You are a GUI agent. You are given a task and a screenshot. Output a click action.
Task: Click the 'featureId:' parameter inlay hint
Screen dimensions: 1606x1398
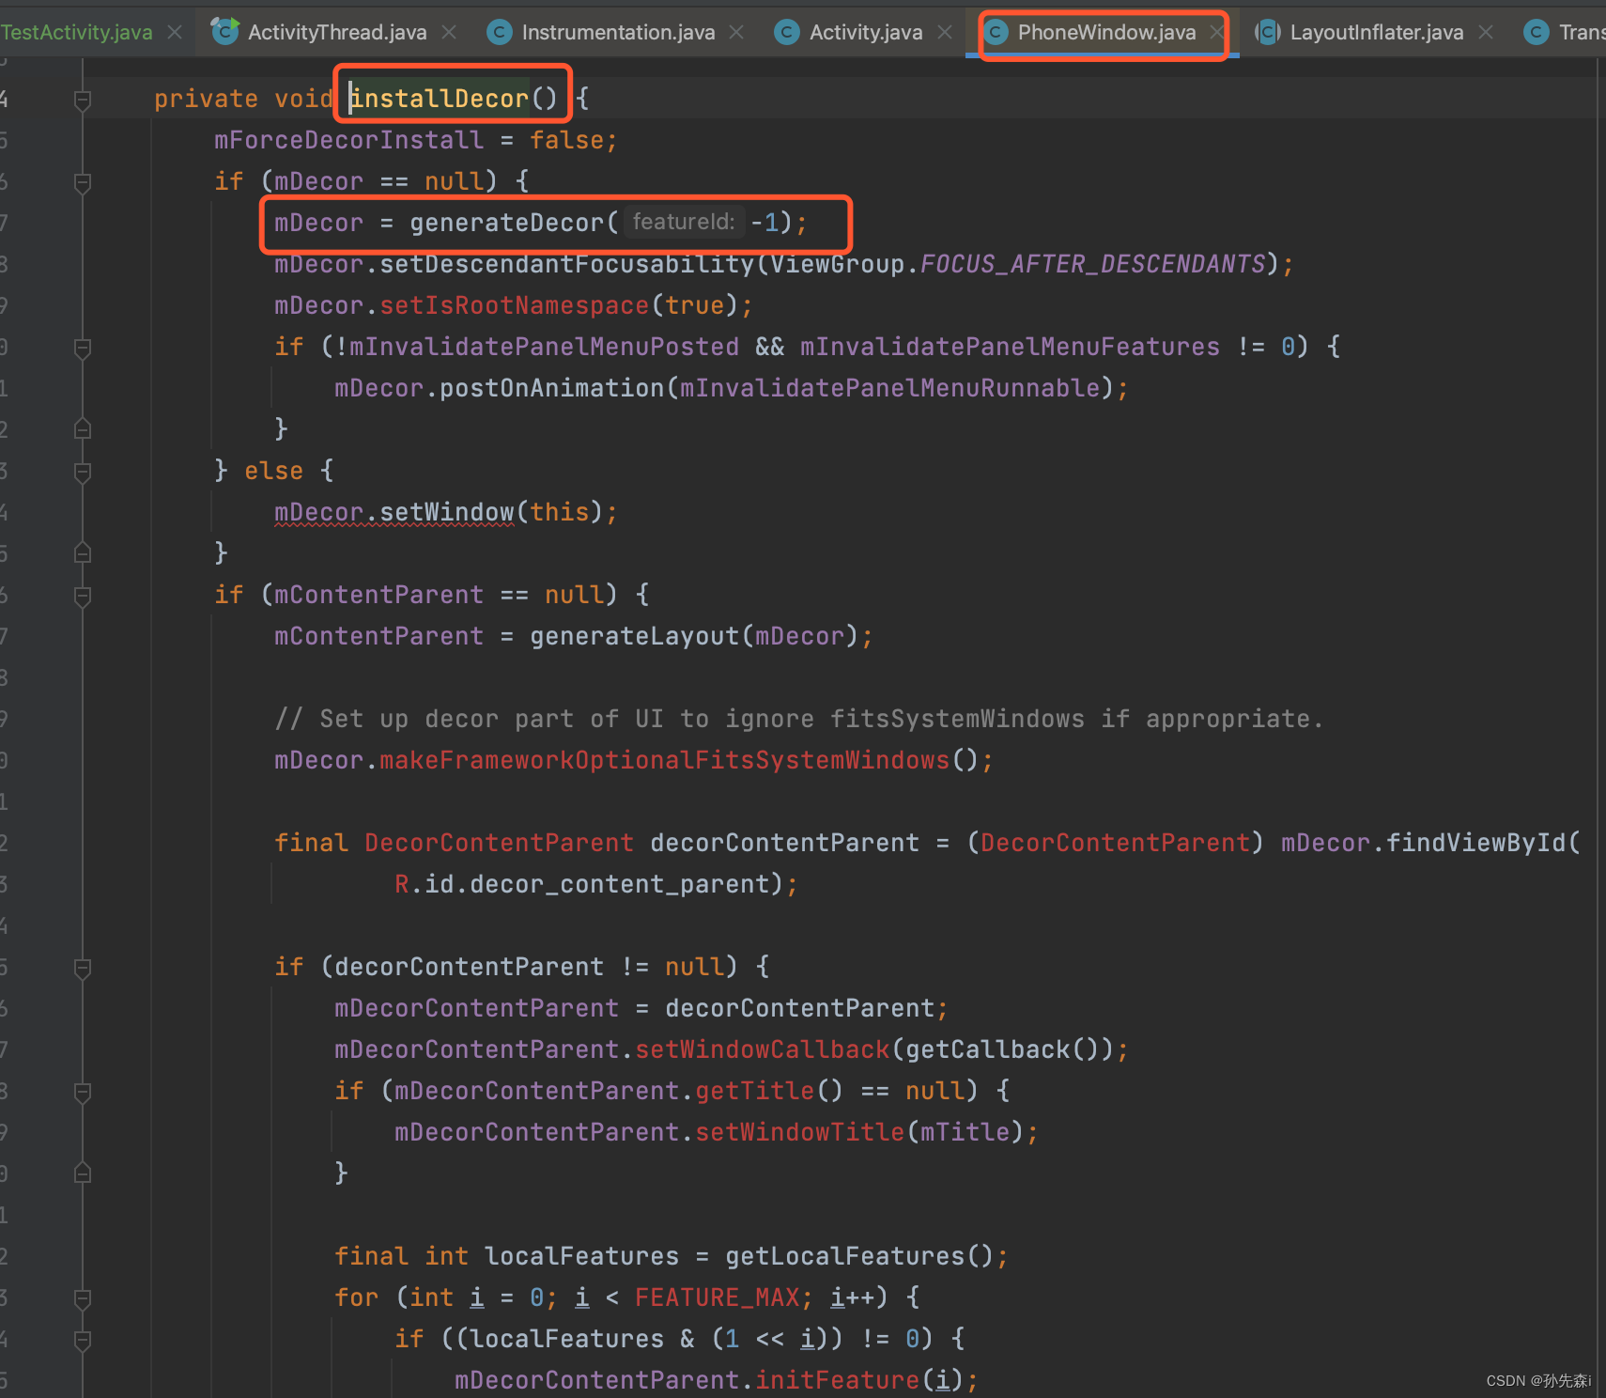[683, 222]
